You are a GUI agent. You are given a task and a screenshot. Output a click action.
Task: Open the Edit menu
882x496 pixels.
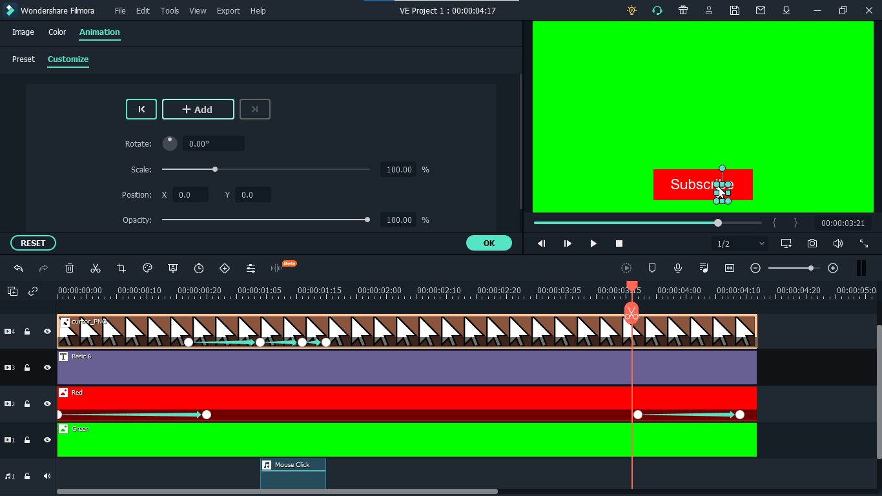(x=143, y=11)
